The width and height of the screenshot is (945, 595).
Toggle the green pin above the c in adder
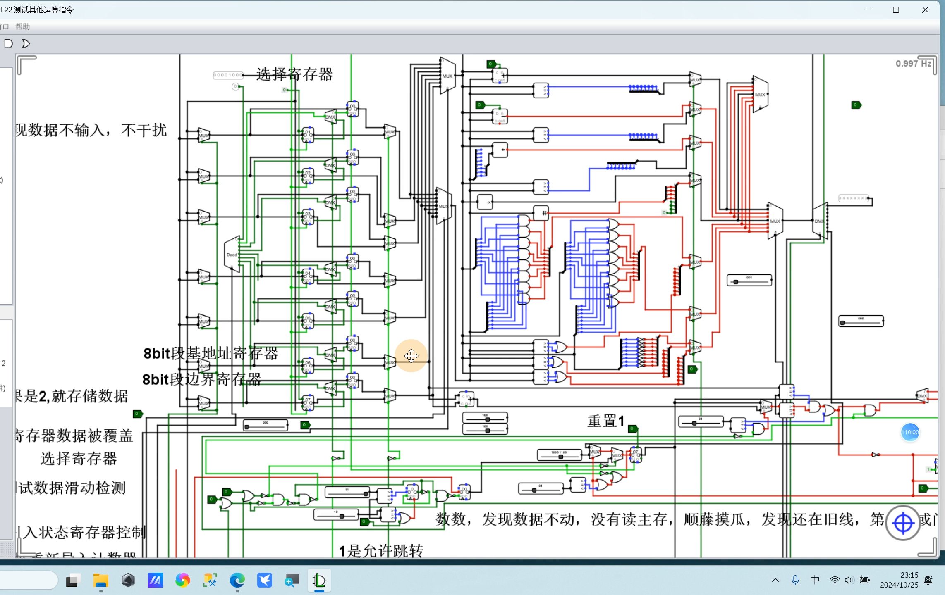(x=491, y=64)
